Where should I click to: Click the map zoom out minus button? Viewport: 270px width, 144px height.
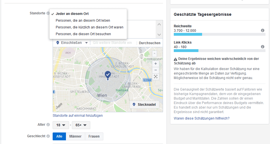tap(155, 70)
